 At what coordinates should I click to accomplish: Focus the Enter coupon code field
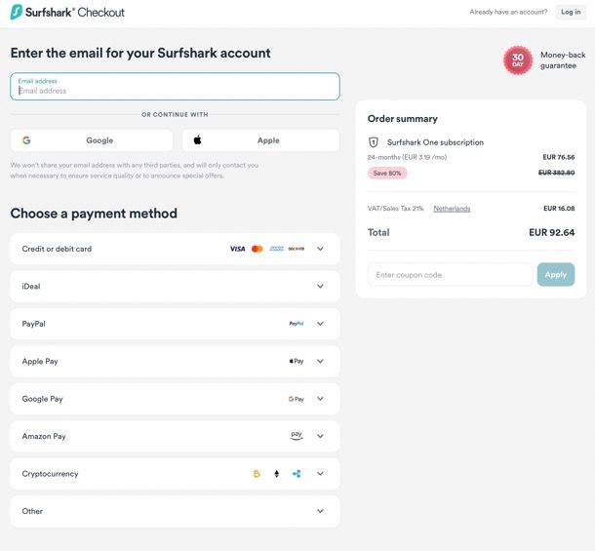click(450, 275)
